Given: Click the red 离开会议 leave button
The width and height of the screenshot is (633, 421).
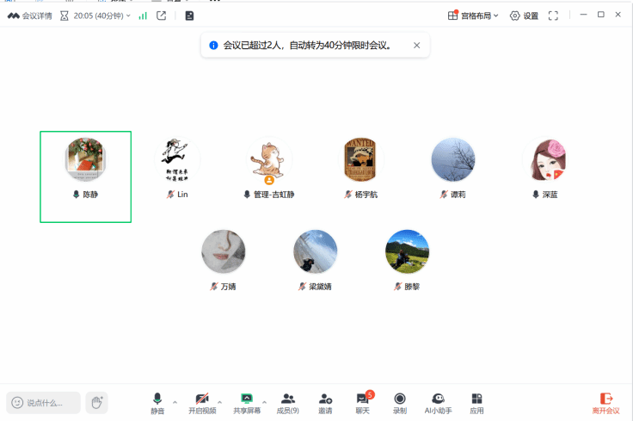Looking at the screenshot, I should 606,402.
